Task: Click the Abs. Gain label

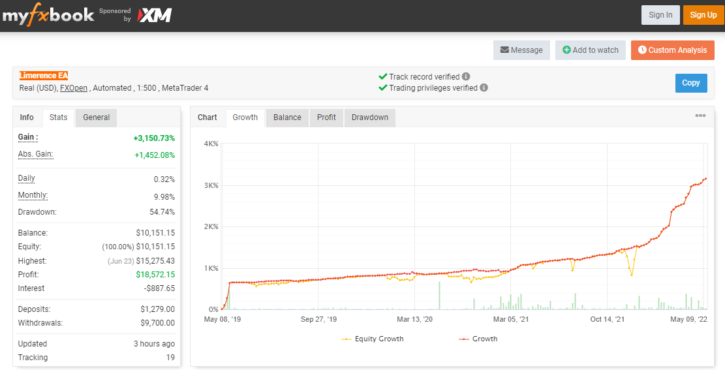Action: tap(36, 155)
